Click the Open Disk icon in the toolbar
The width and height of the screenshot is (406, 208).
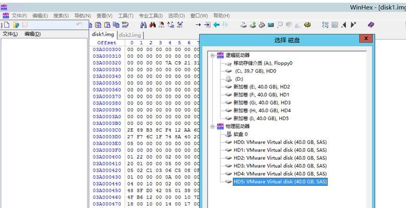(x=243, y=25)
